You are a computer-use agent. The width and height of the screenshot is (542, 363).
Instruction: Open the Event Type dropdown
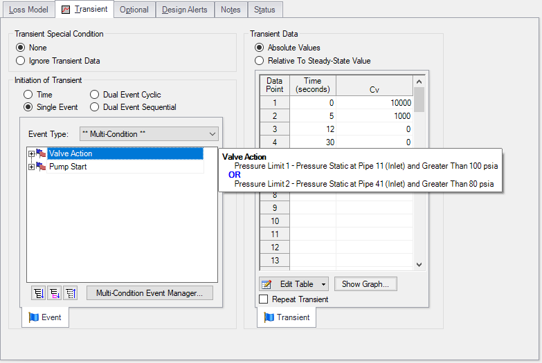[149, 134]
